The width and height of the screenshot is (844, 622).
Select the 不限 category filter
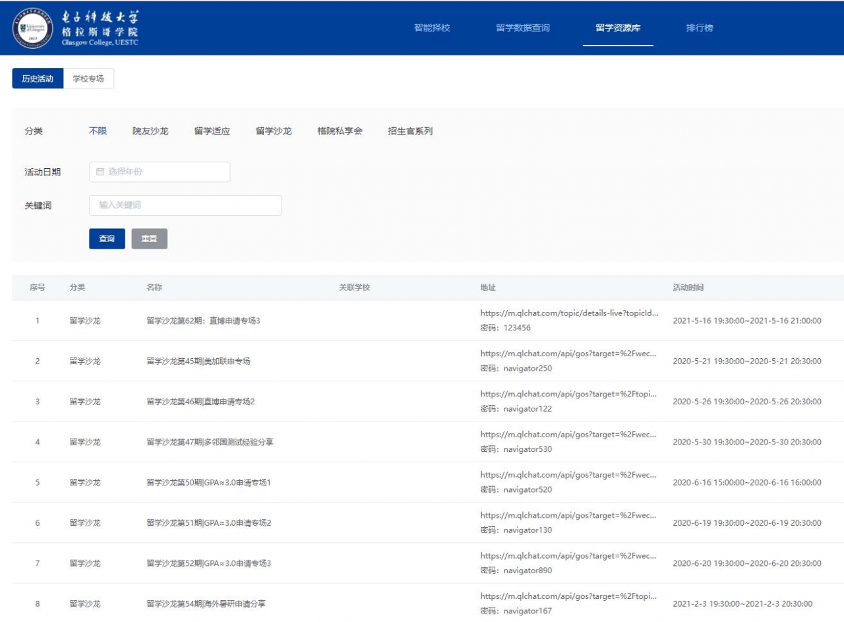(98, 131)
